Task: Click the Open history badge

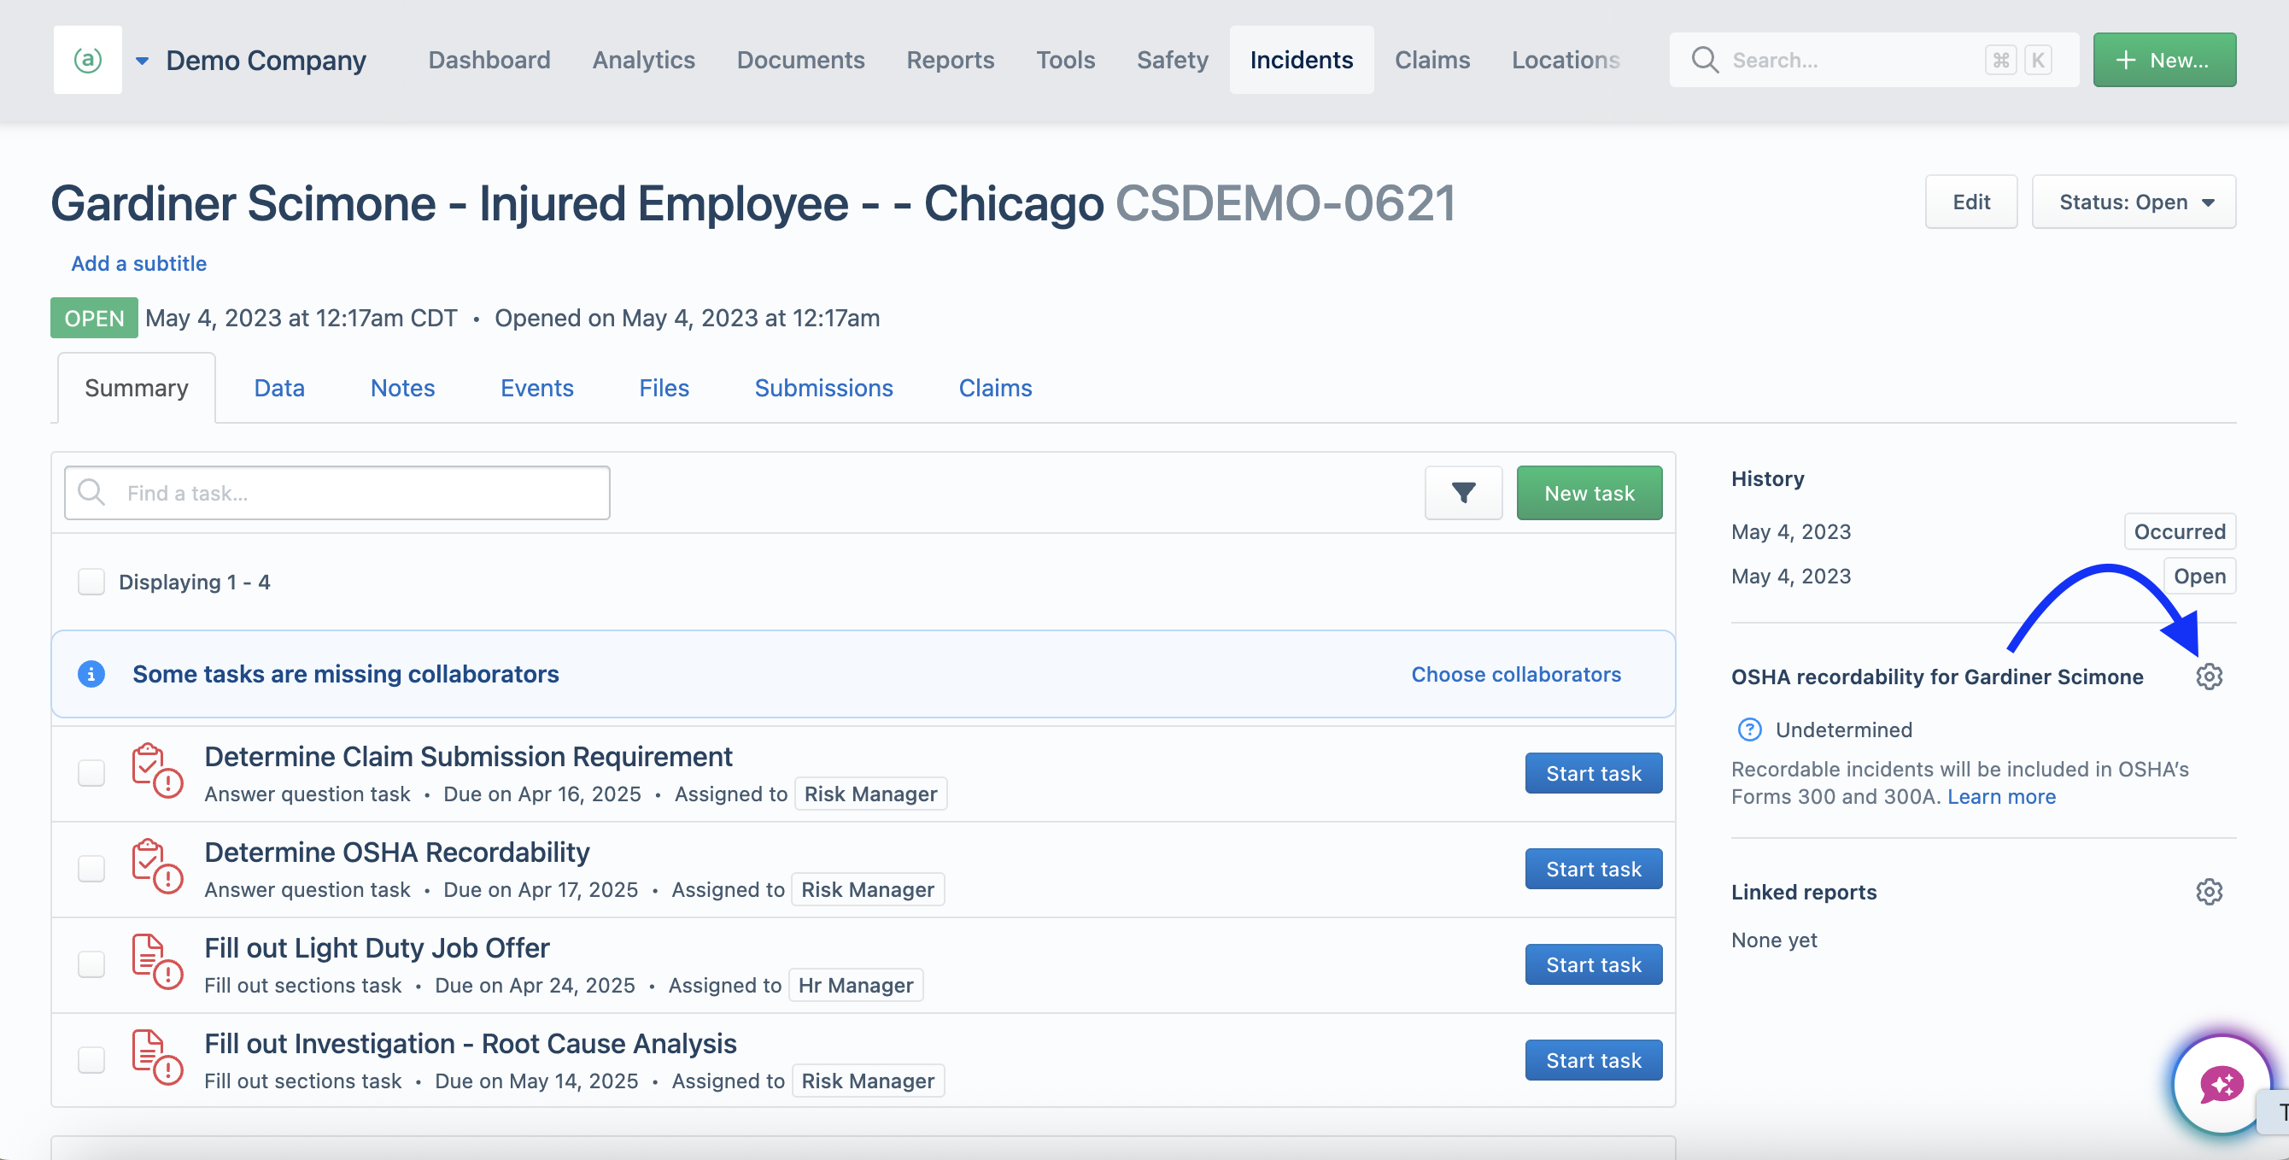Action: pyautogui.click(x=2198, y=575)
